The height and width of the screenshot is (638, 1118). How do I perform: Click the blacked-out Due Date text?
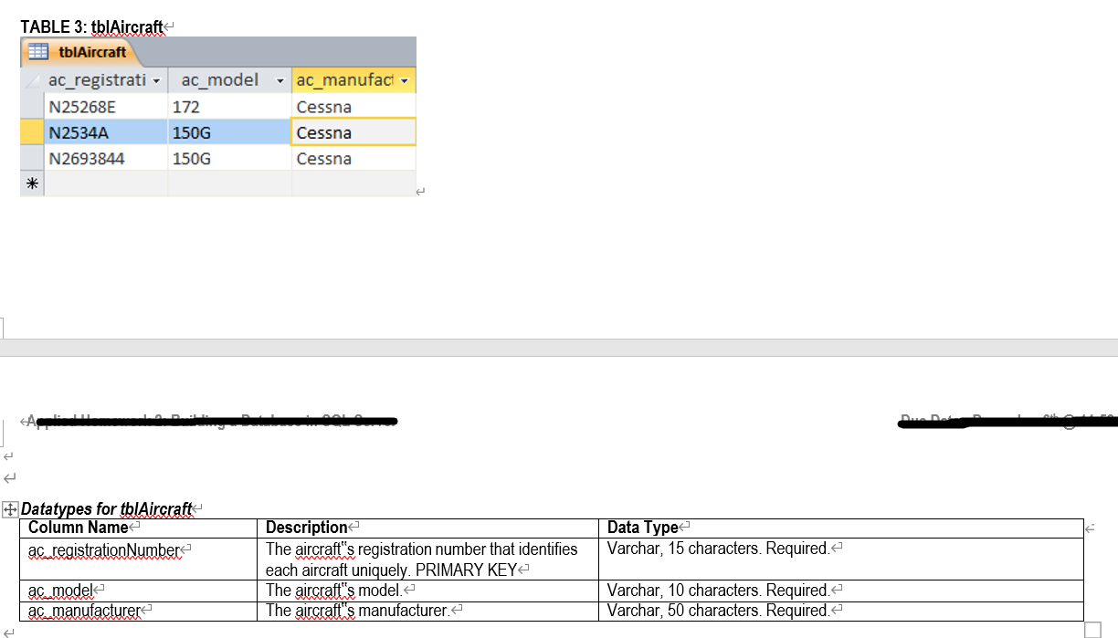(x=1005, y=423)
